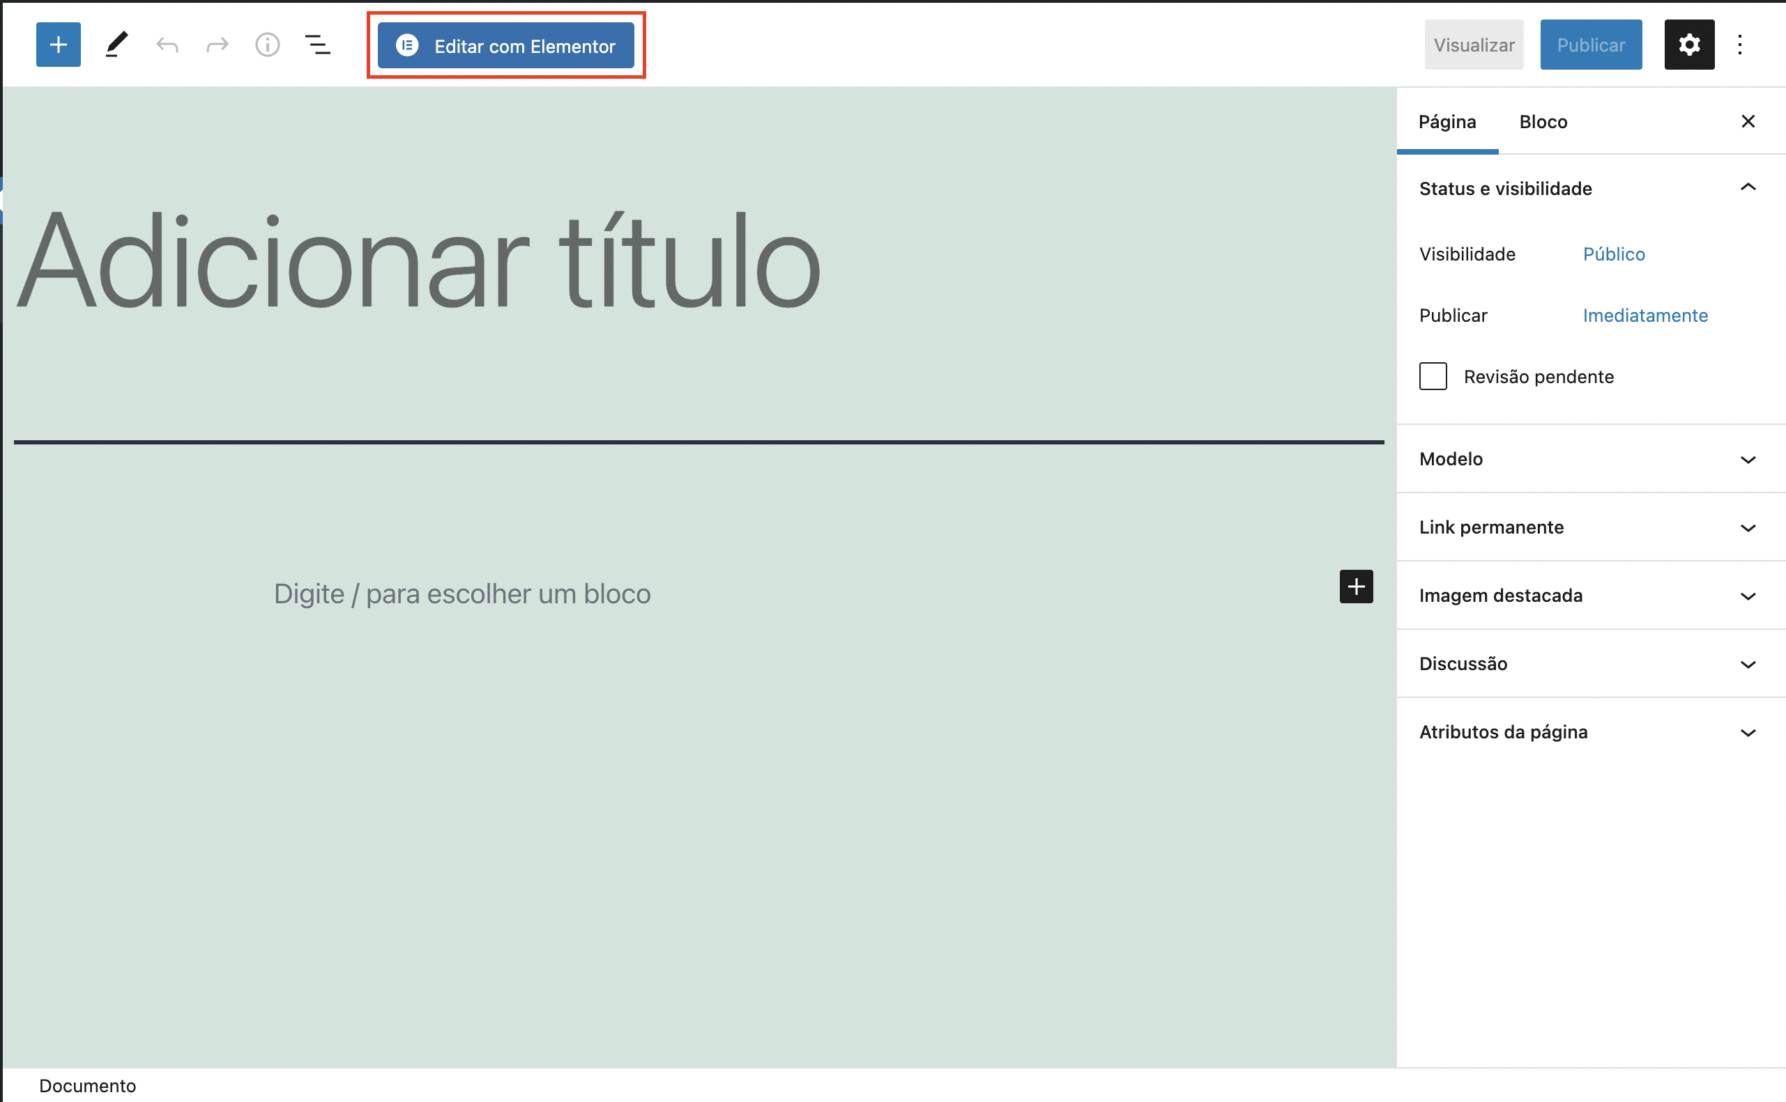Expand the Imagem destacada panel
Screen dimensions: 1786x1102
click(x=1591, y=596)
